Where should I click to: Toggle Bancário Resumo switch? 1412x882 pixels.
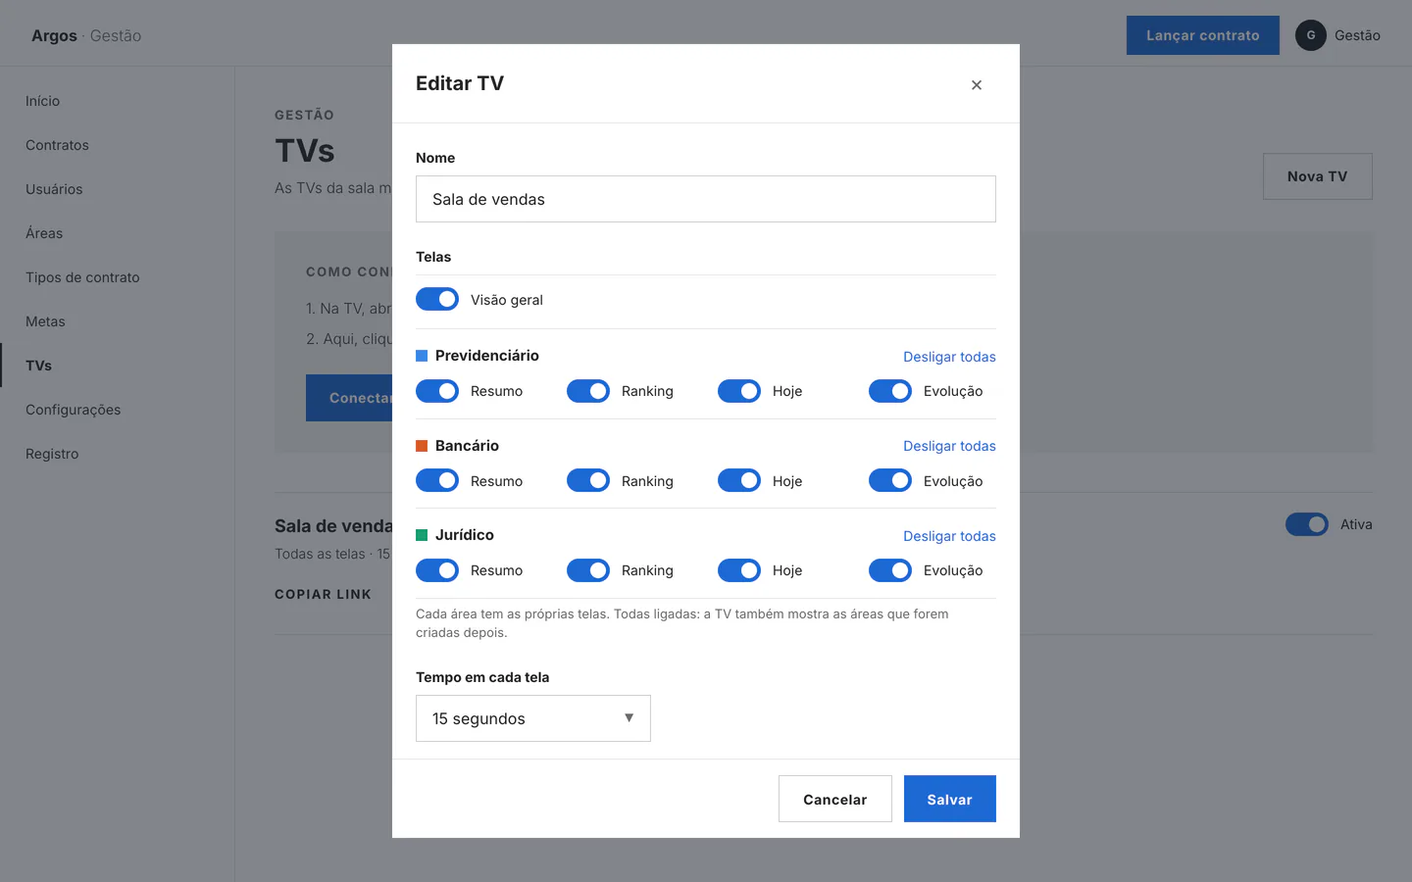click(x=437, y=480)
